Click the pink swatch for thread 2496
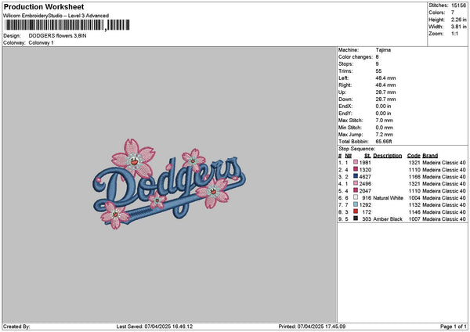470x332 pixels. 356,183
